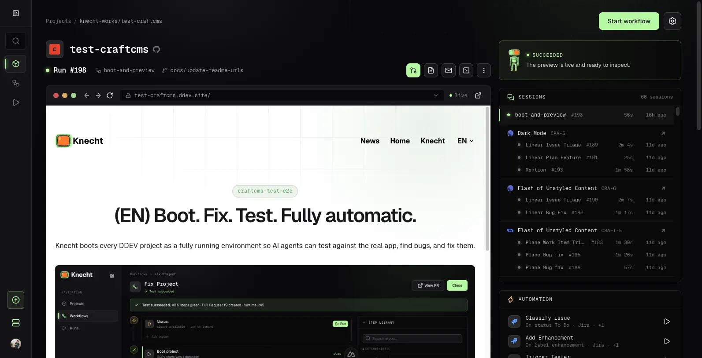Viewport: 702px width, 358px height.
Task: Click the Start workflow button
Action: click(x=629, y=21)
